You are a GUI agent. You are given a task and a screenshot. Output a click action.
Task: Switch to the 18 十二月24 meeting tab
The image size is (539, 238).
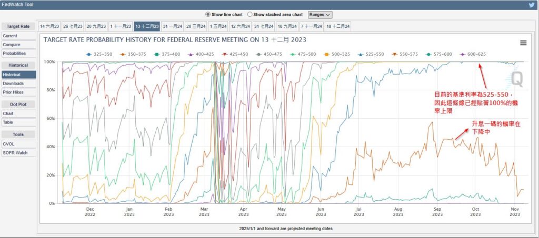(338, 26)
